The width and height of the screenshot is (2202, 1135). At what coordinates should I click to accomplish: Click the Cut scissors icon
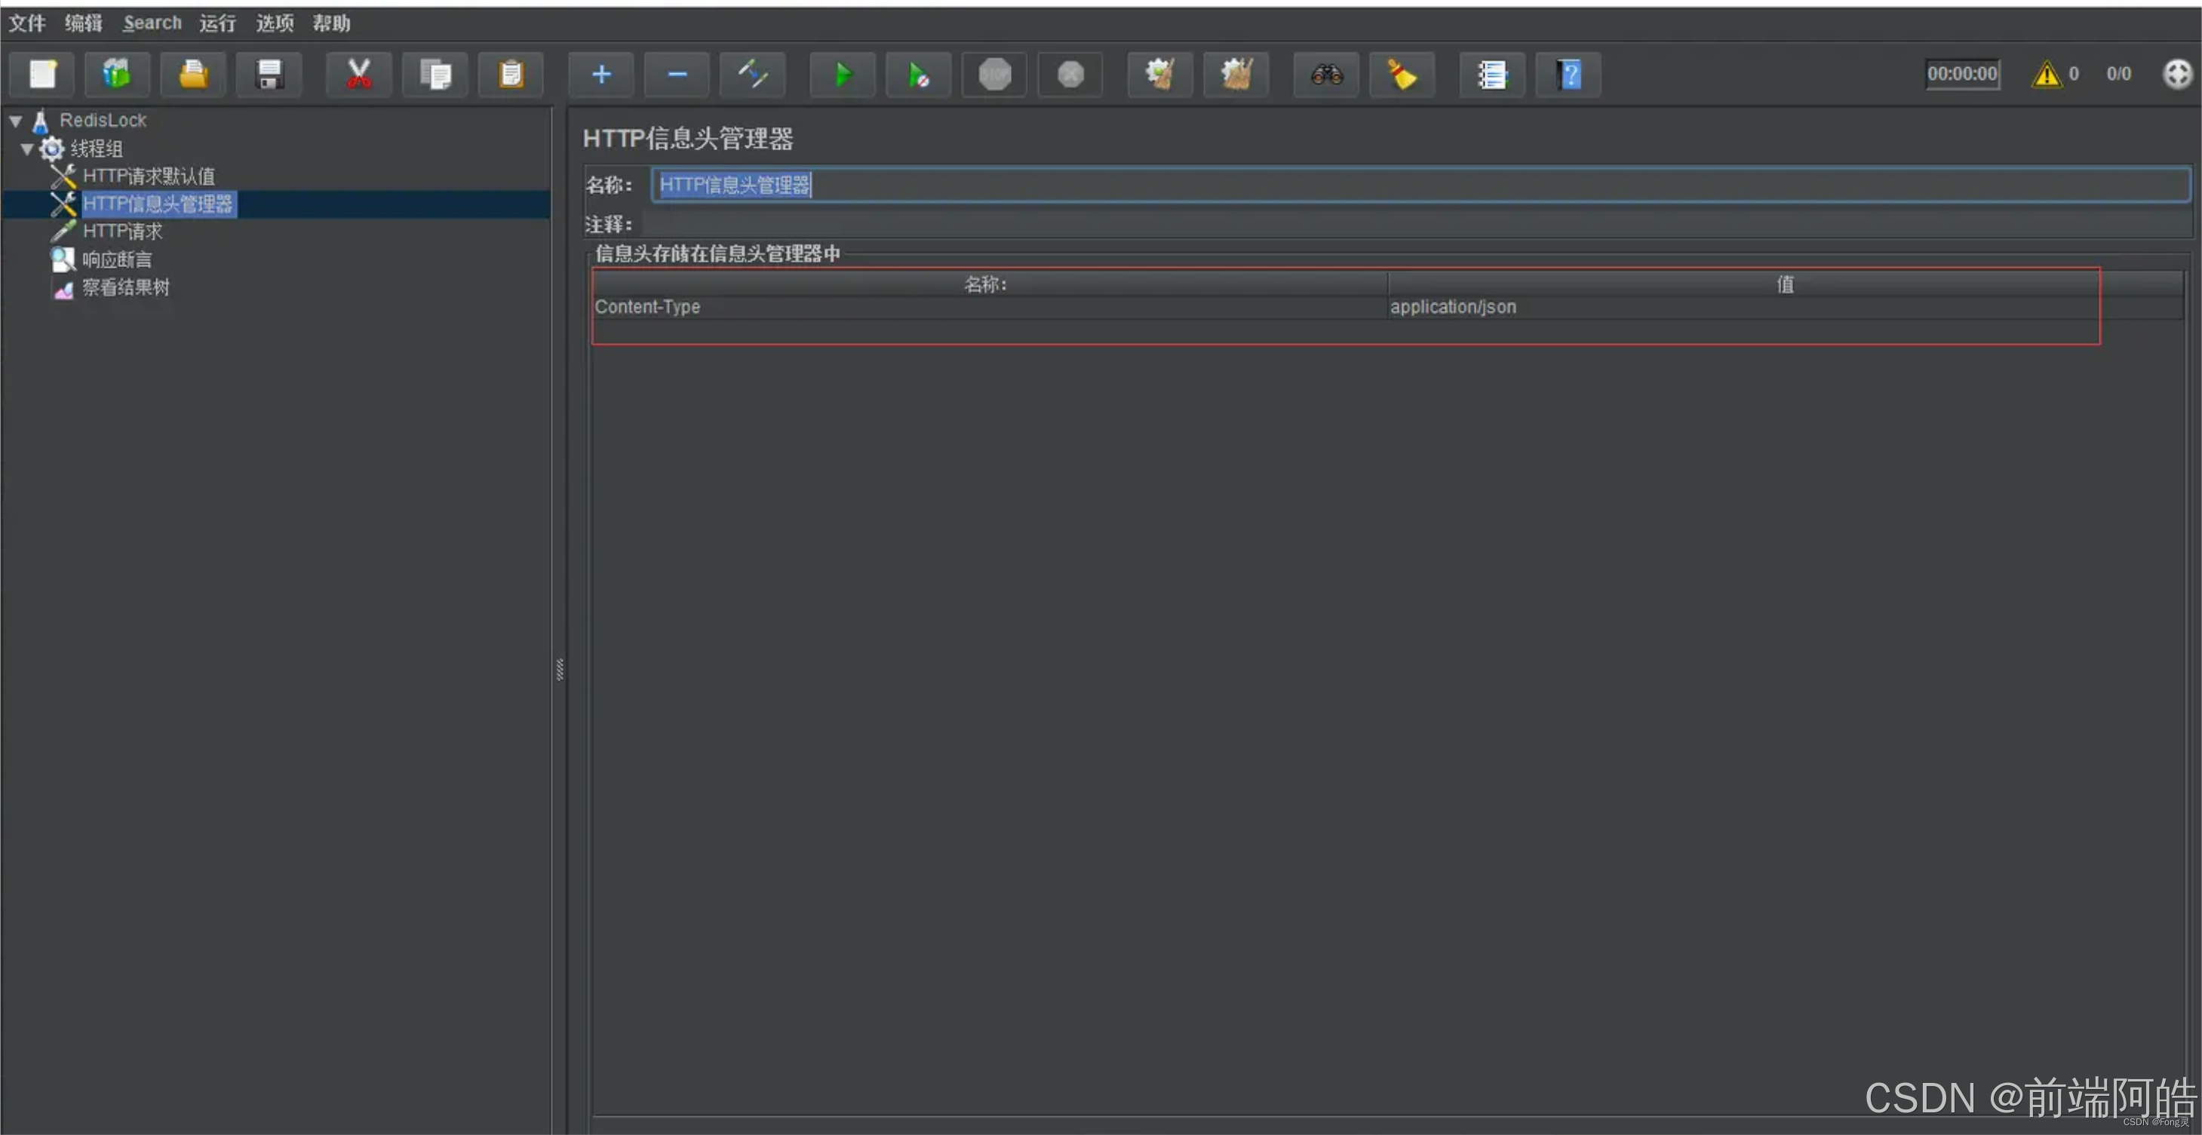click(359, 75)
